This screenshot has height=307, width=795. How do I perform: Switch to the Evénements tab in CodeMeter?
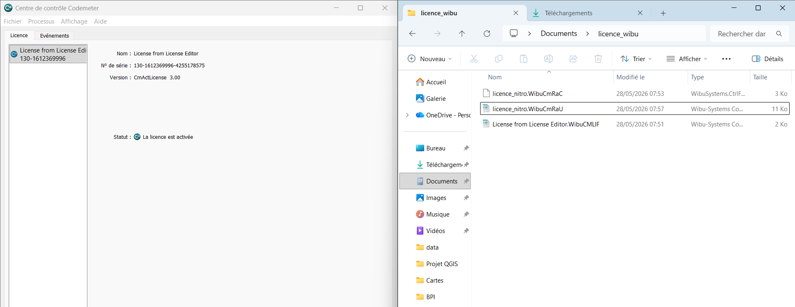pyautogui.click(x=54, y=36)
